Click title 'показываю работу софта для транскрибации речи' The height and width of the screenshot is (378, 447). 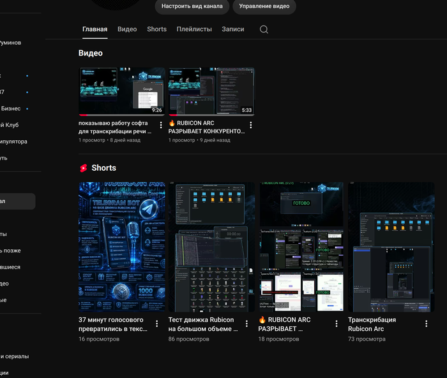(x=115, y=127)
